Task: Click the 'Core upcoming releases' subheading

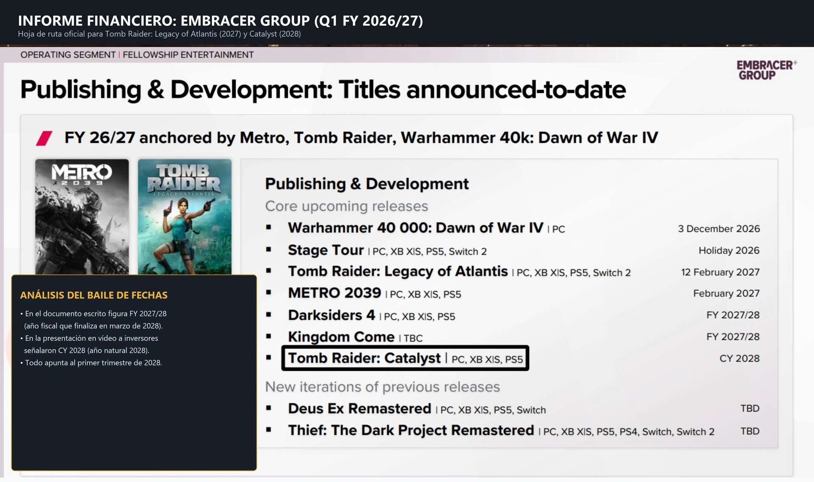Action: click(x=346, y=206)
